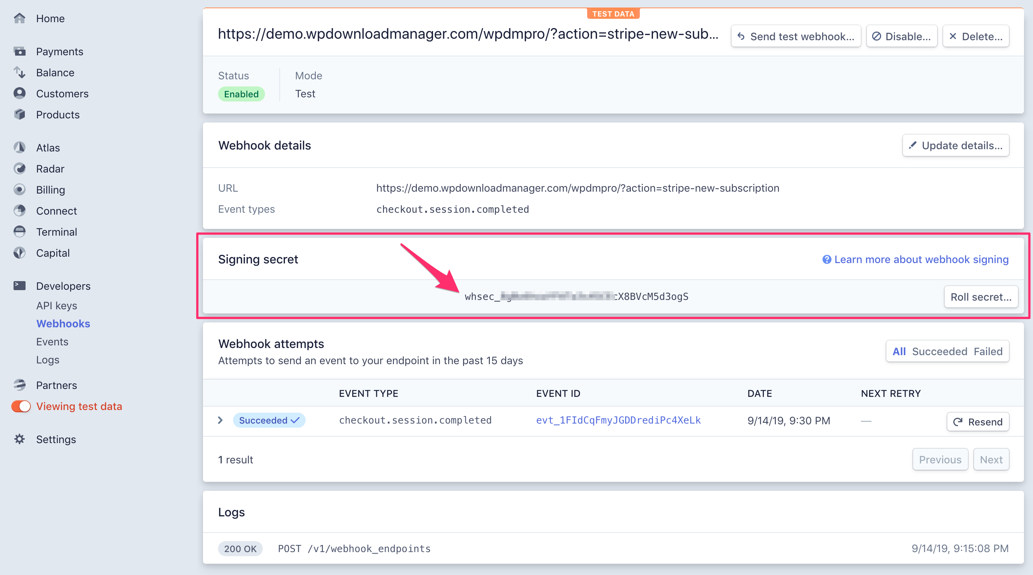This screenshot has width=1033, height=575.
Task: Open the Capital menu label
Action: 53,253
